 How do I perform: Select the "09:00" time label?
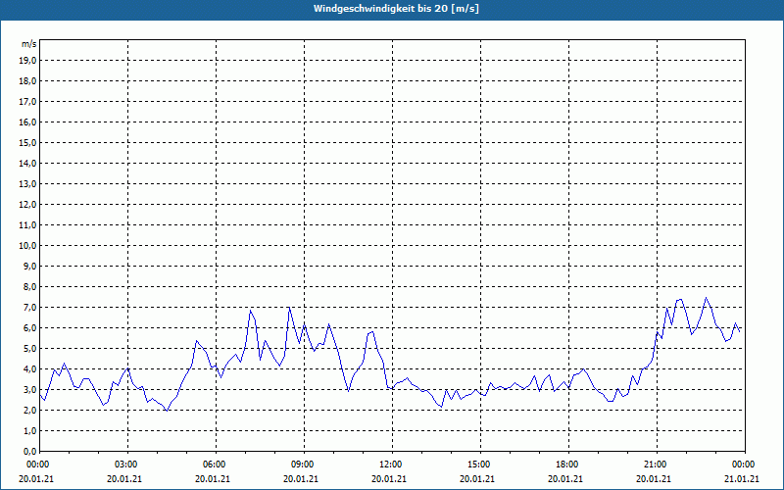coord(304,465)
